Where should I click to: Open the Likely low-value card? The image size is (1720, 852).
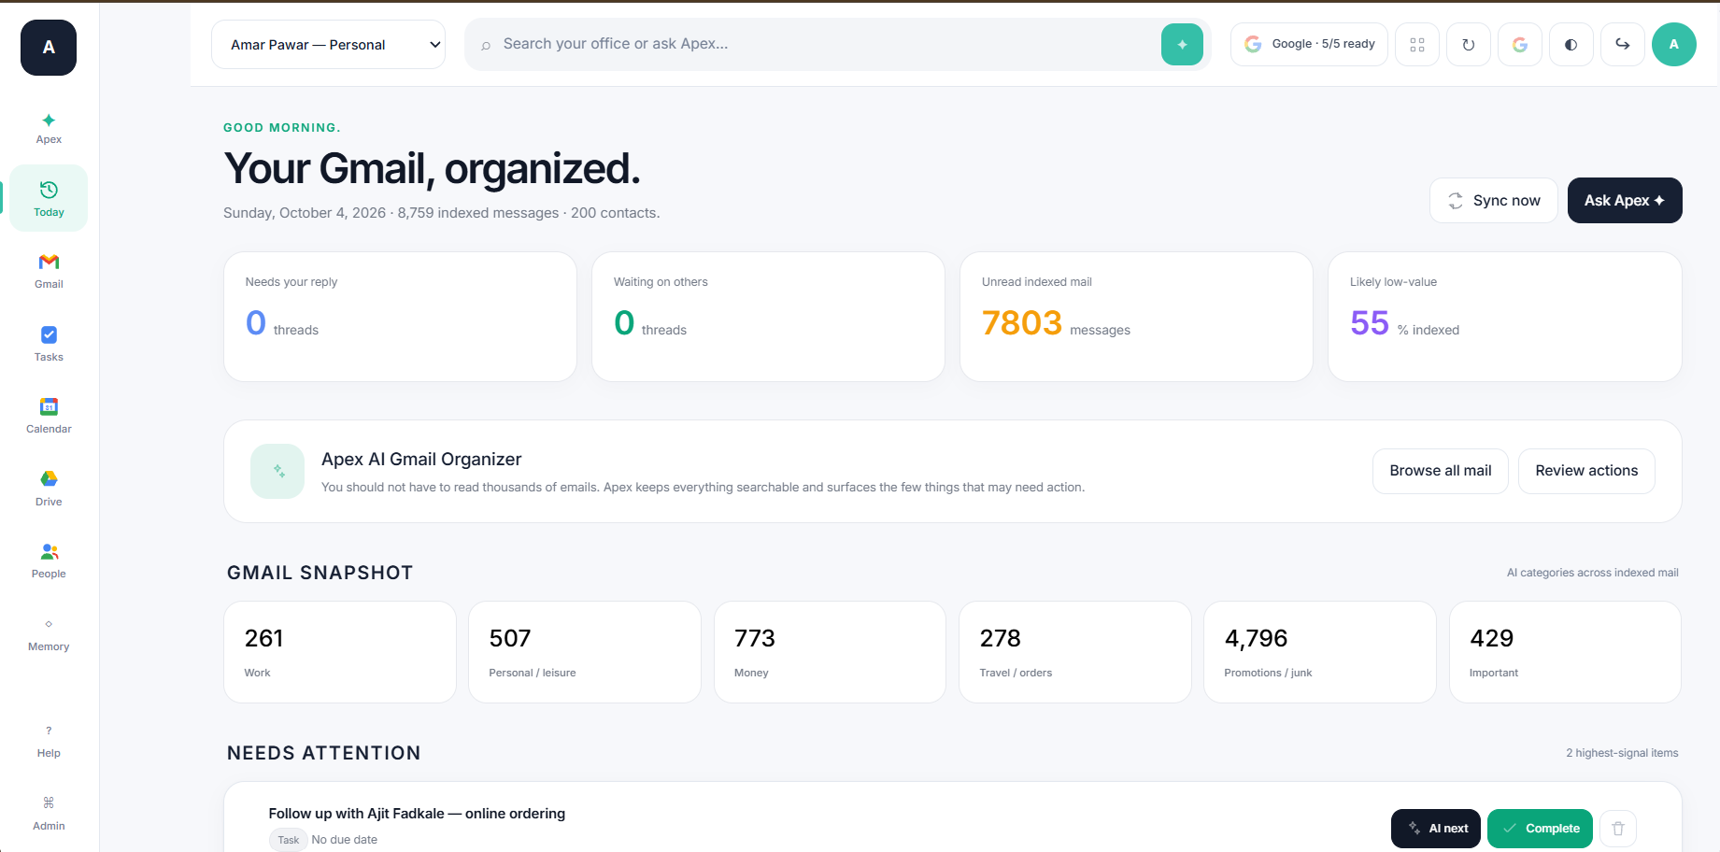point(1504,317)
